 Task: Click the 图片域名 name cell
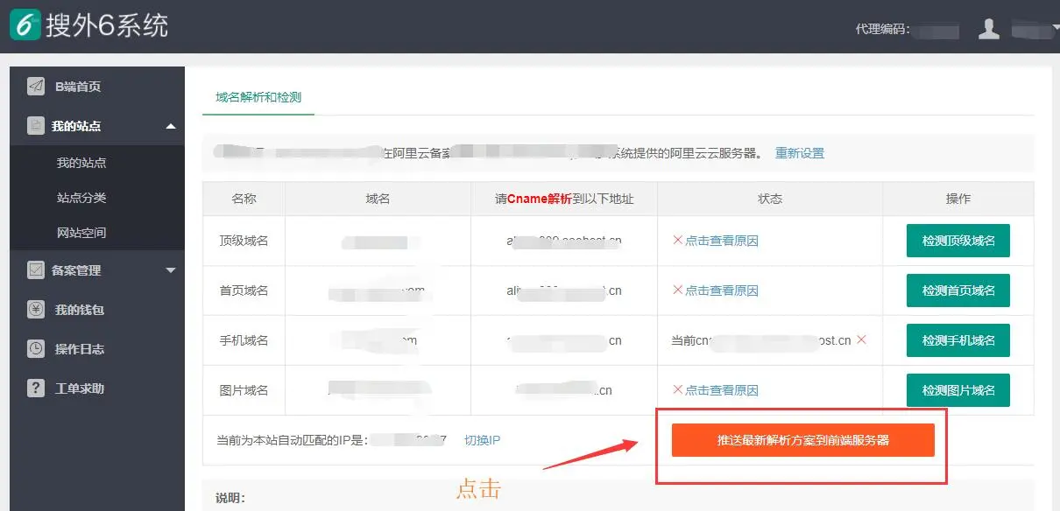pos(244,390)
